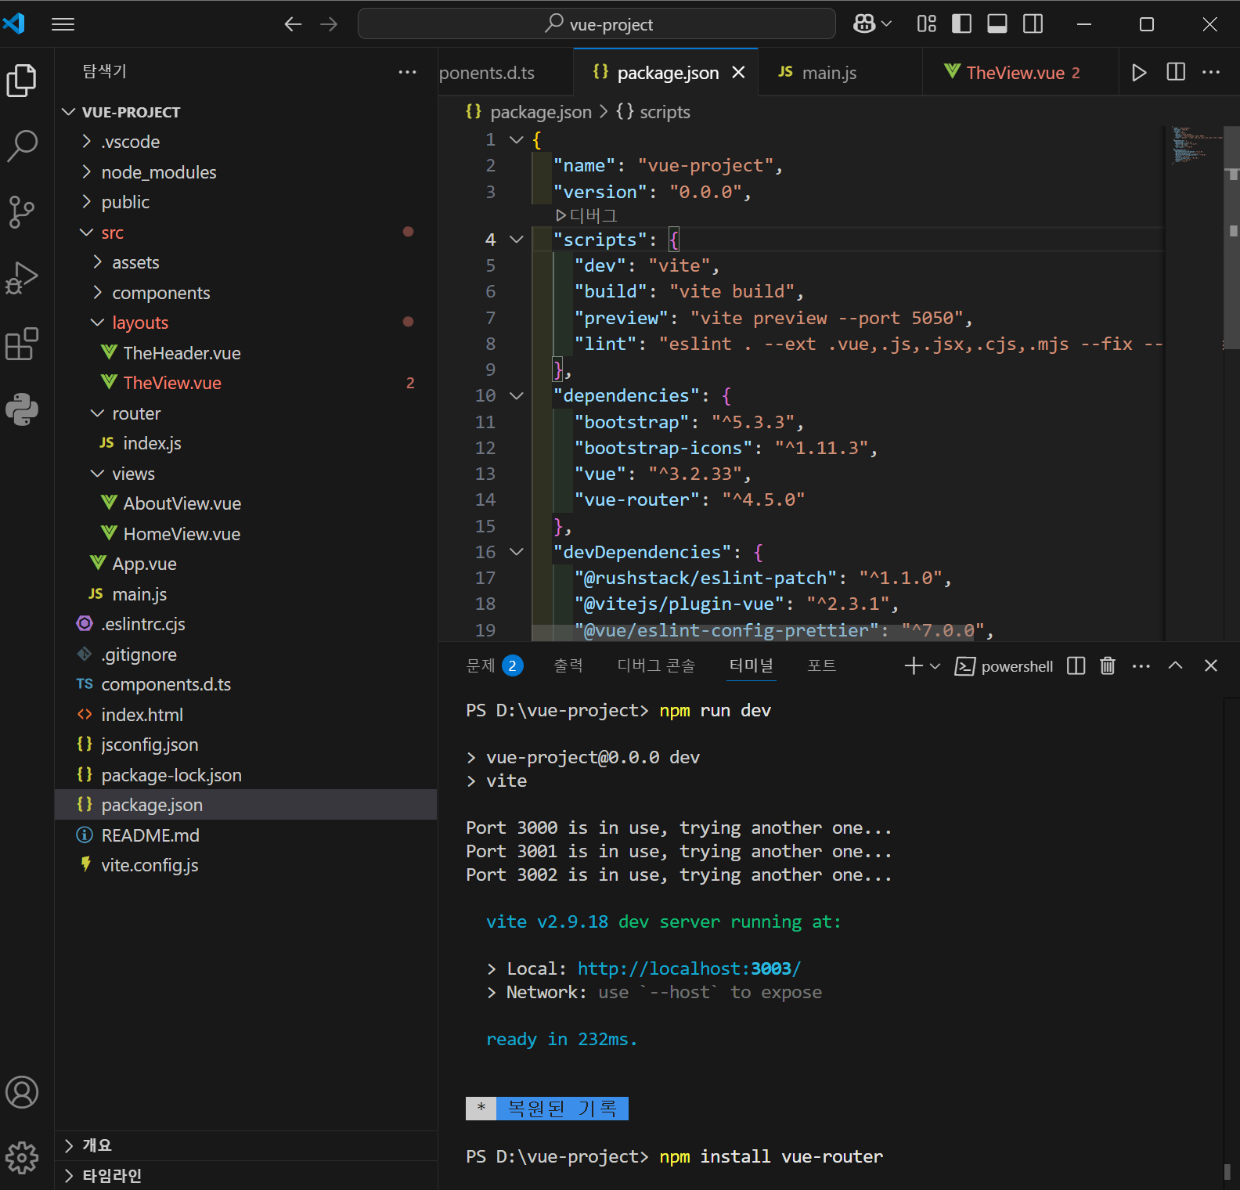Kill the terminal with trash icon

[1108, 666]
